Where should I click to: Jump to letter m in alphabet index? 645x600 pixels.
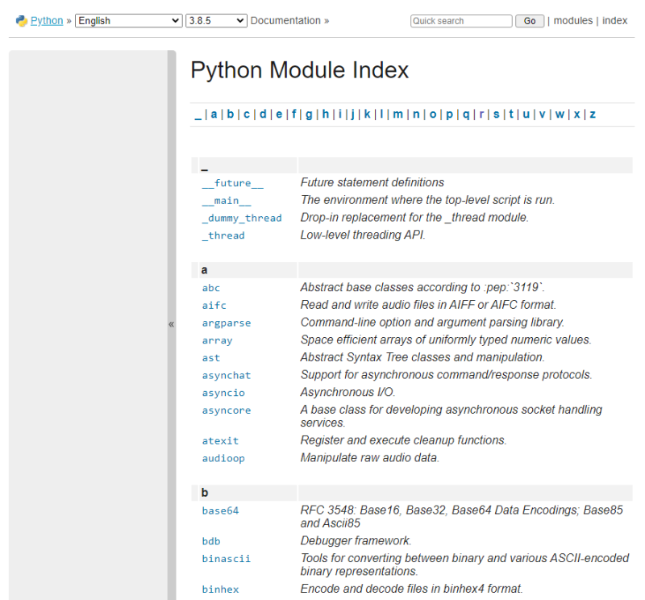[x=398, y=115]
